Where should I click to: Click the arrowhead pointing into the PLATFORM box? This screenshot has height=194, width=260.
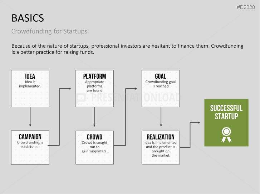pyautogui.click(x=70, y=88)
